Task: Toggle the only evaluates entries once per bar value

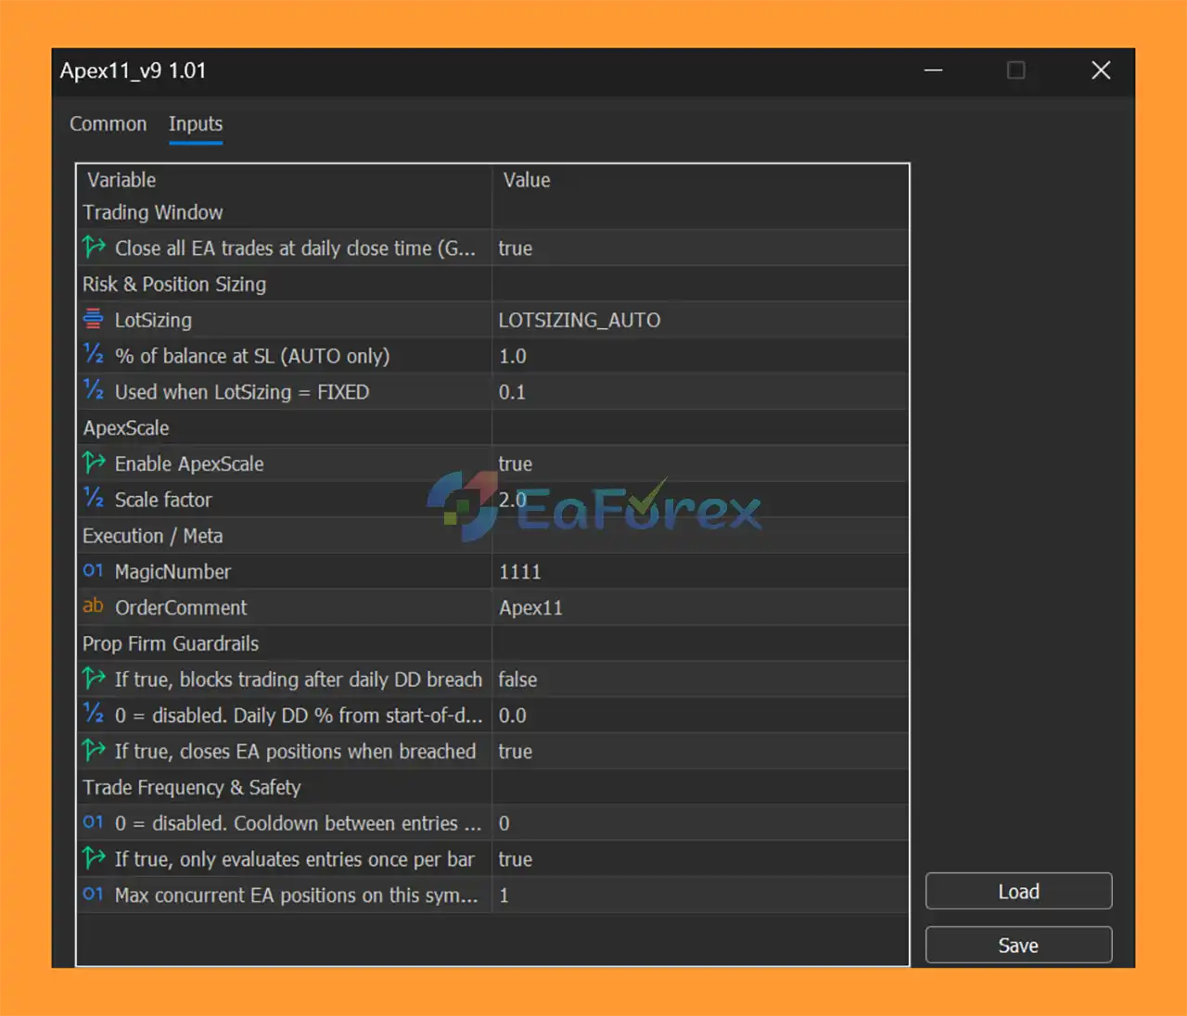Action: coord(515,859)
